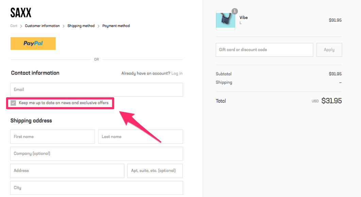Focus the Company (optional) field

pos(97,154)
